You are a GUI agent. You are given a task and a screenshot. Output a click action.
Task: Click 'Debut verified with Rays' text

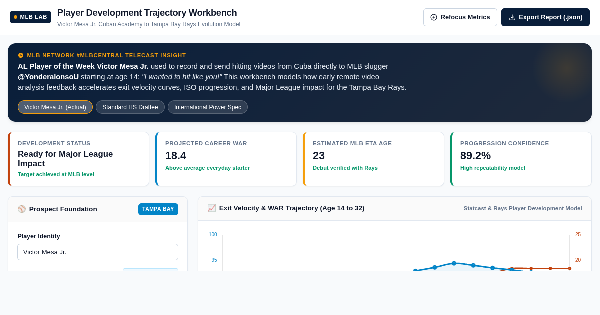[345, 168]
